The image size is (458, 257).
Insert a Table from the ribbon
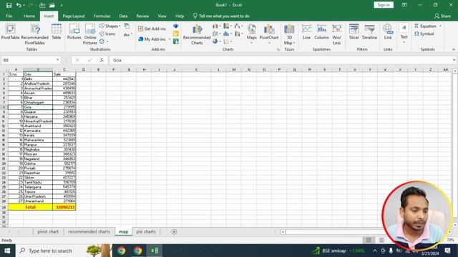pos(56,32)
